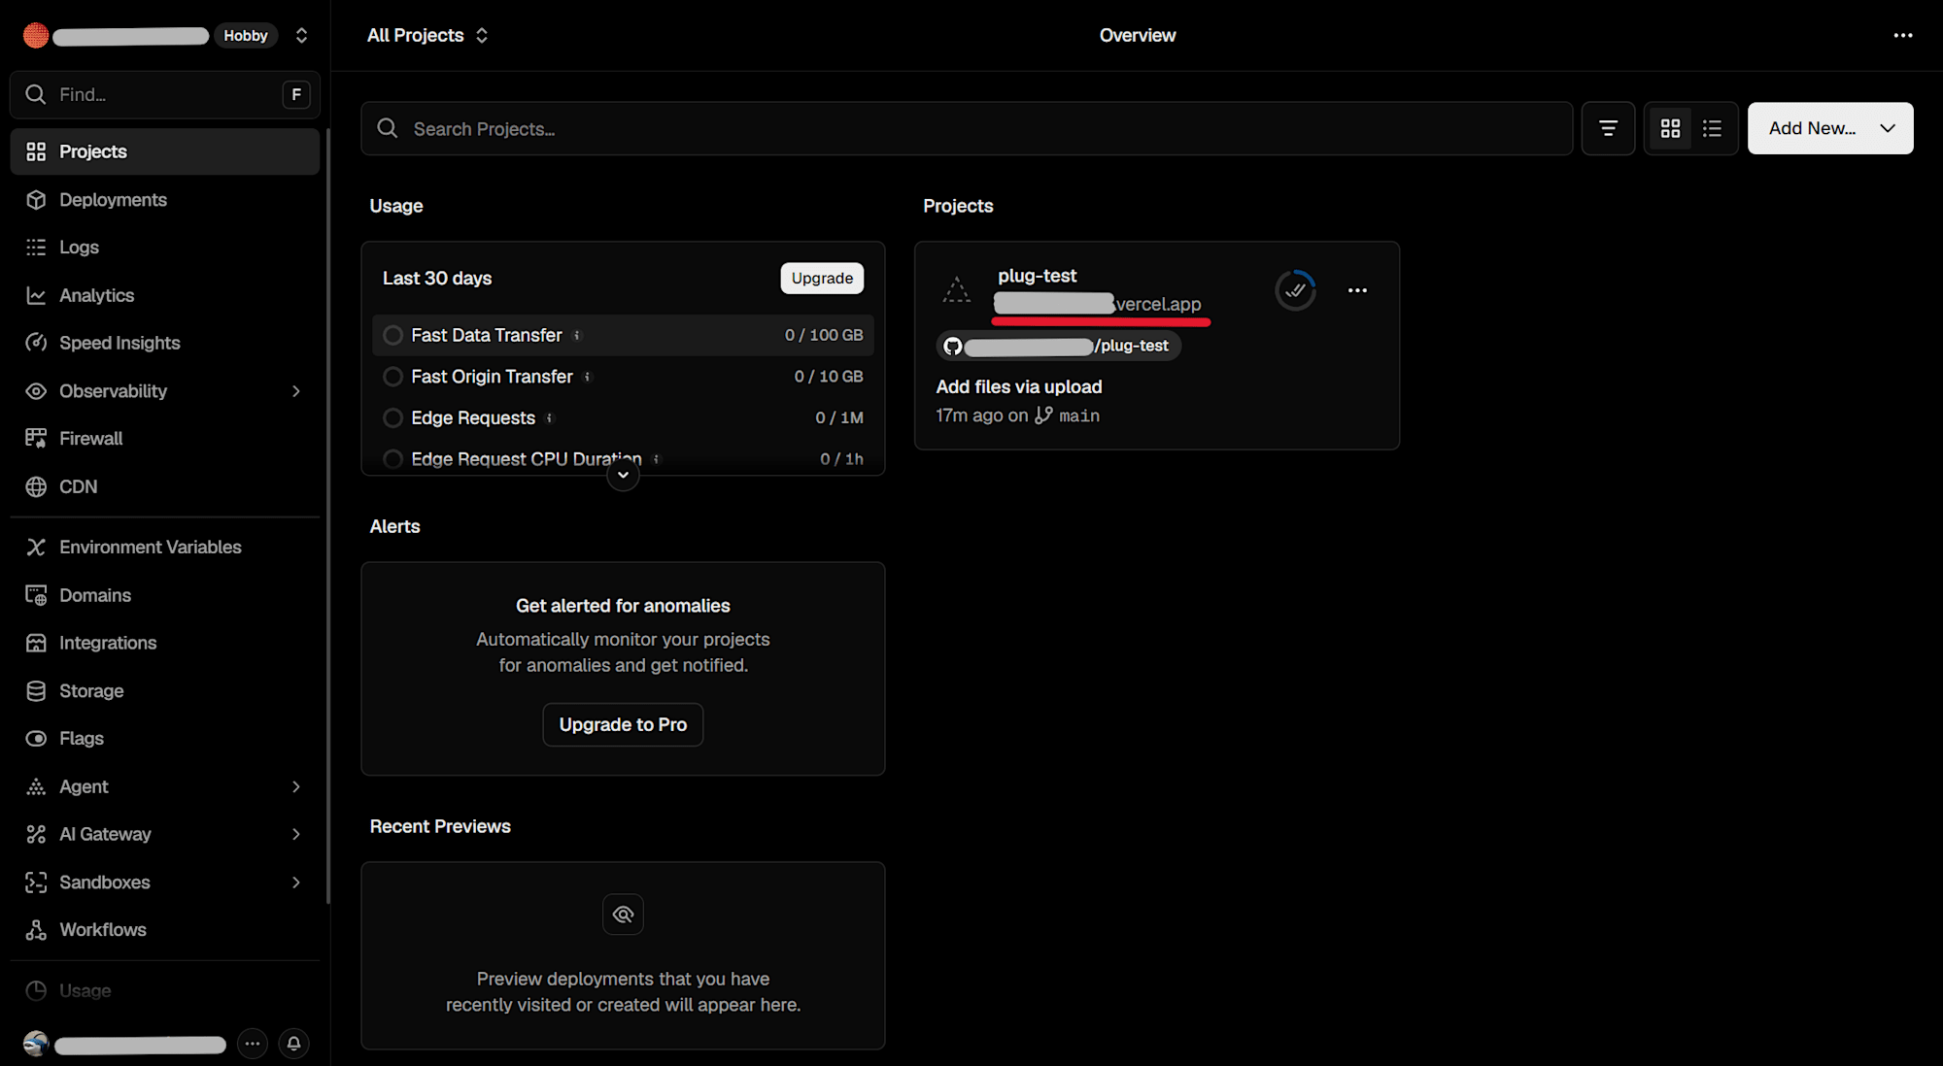
Task: Select the Edge Requests circle
Action: (x=392, y=417)
